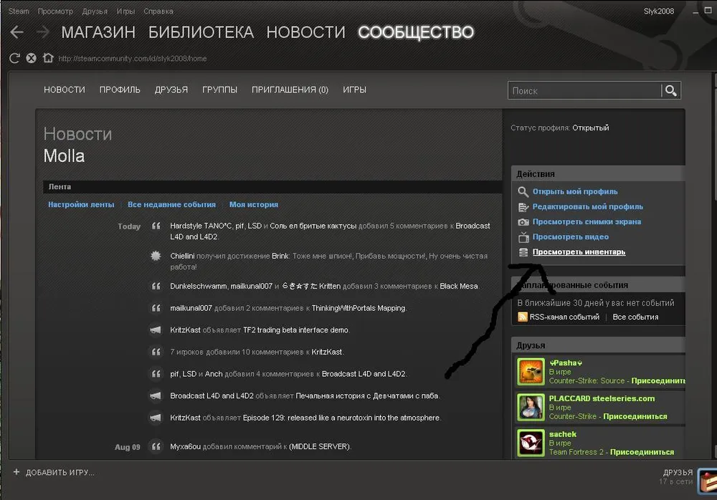Click Настройки ленты link

tap(81, 204)
